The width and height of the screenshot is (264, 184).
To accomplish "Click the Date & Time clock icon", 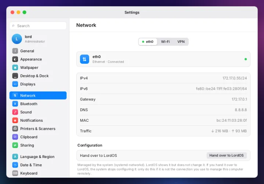I will (15, 165).
